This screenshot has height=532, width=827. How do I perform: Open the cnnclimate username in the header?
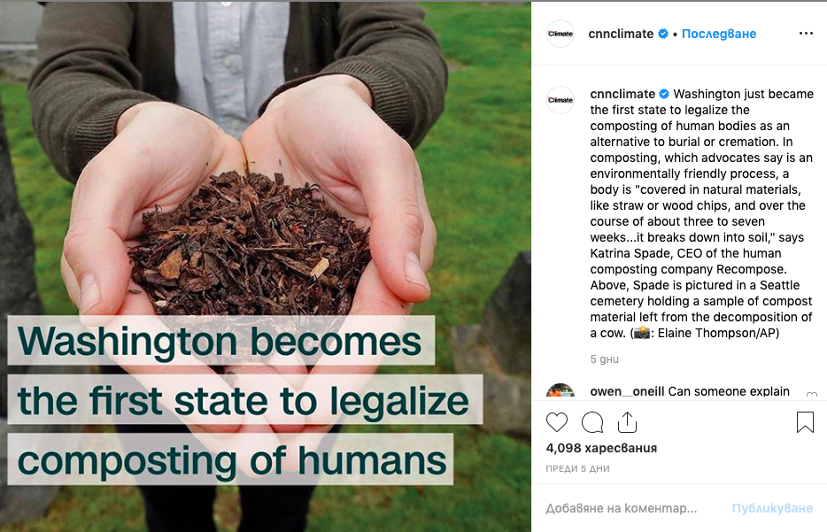coord(621,34)
